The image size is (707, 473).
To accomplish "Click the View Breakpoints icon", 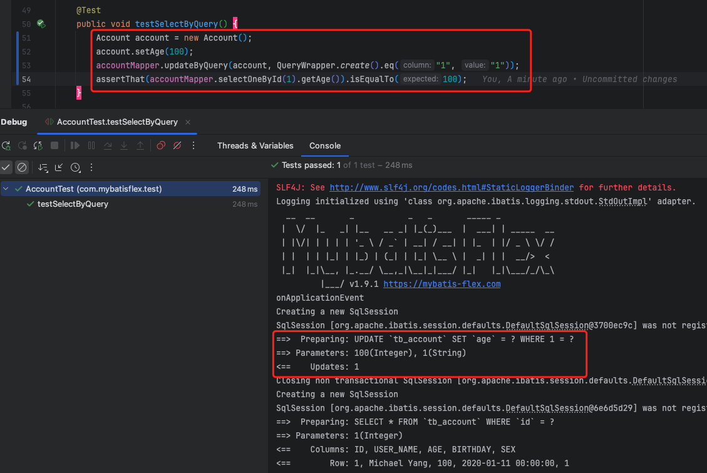I will point(161,145).
